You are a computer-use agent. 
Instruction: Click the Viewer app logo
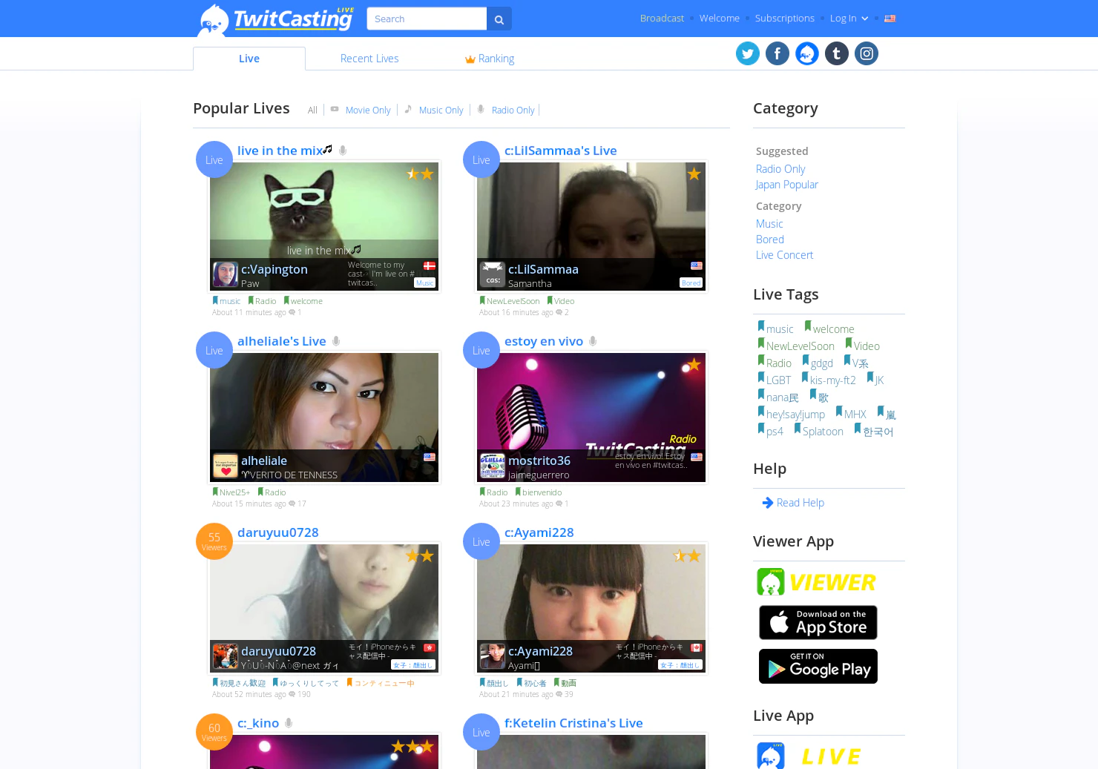(x=816, y=582)
